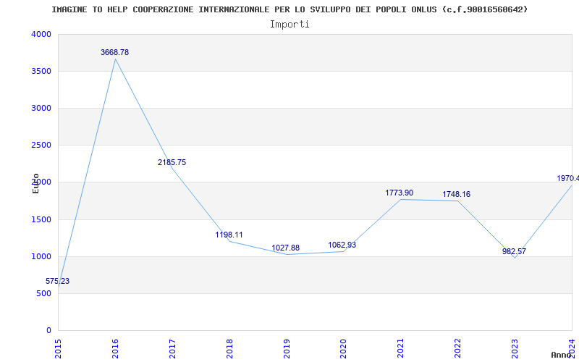The width and height of the screenshot is (579, 362).
Task: Click the 3668.78 data label for 2016
Action: 114,52
